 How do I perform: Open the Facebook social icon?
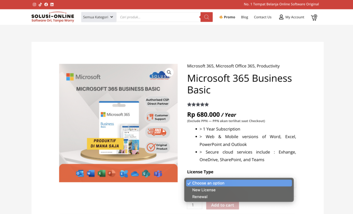point(46,4)
